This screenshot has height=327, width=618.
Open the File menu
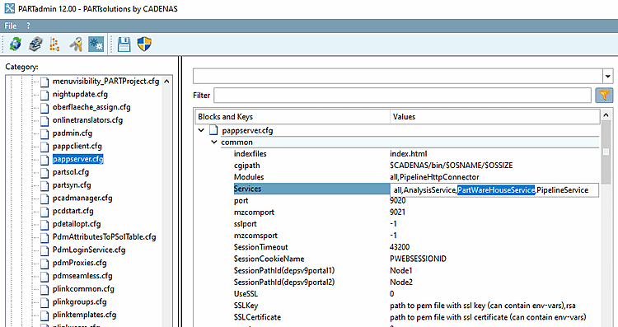click(x=10, y=26)
